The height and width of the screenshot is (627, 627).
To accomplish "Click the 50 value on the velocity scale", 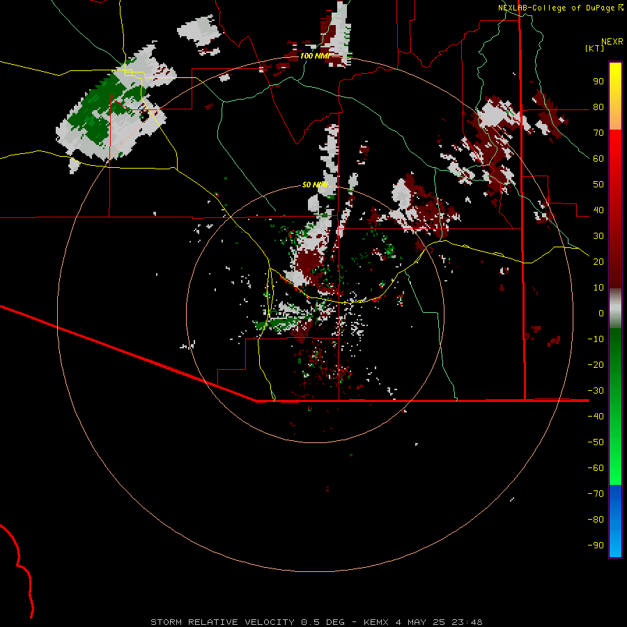I will coord(598,185).
